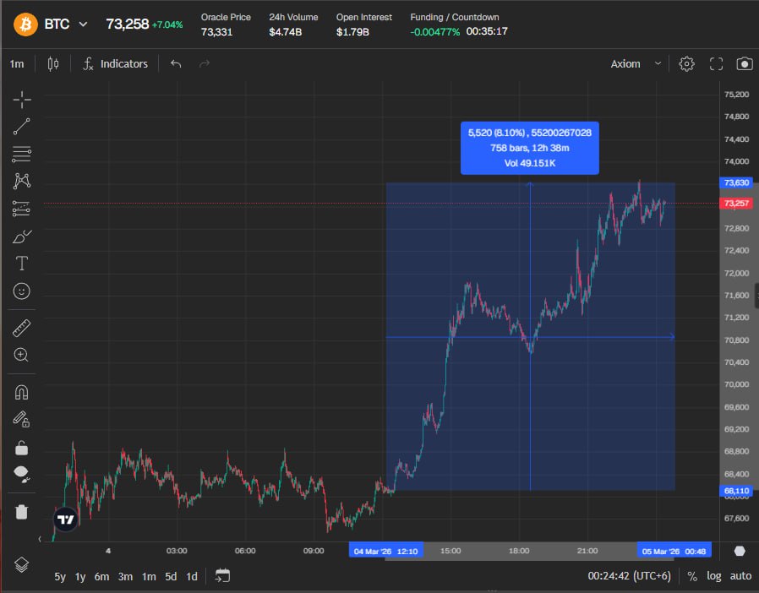Set range to 1d
The width and height of the screenshot is (759, 593).
click(192, 577)
